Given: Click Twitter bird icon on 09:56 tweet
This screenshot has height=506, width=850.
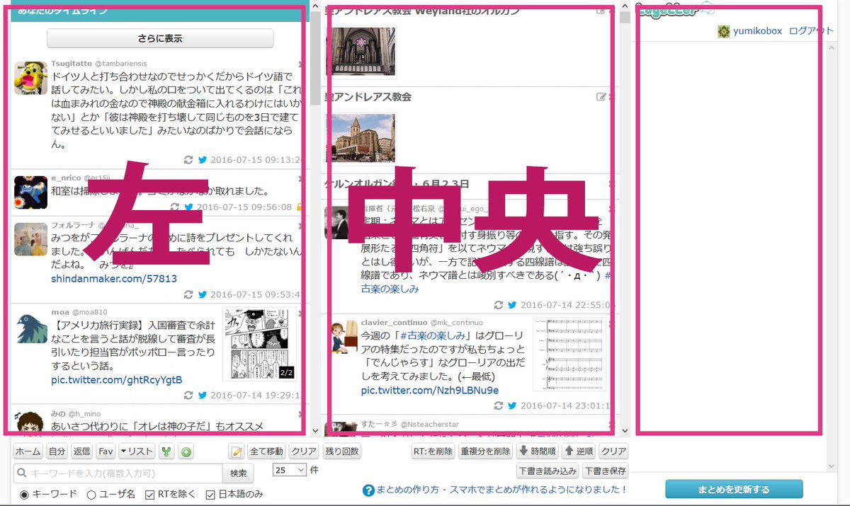Looking at the screenshot, I should tap(188, 207).
